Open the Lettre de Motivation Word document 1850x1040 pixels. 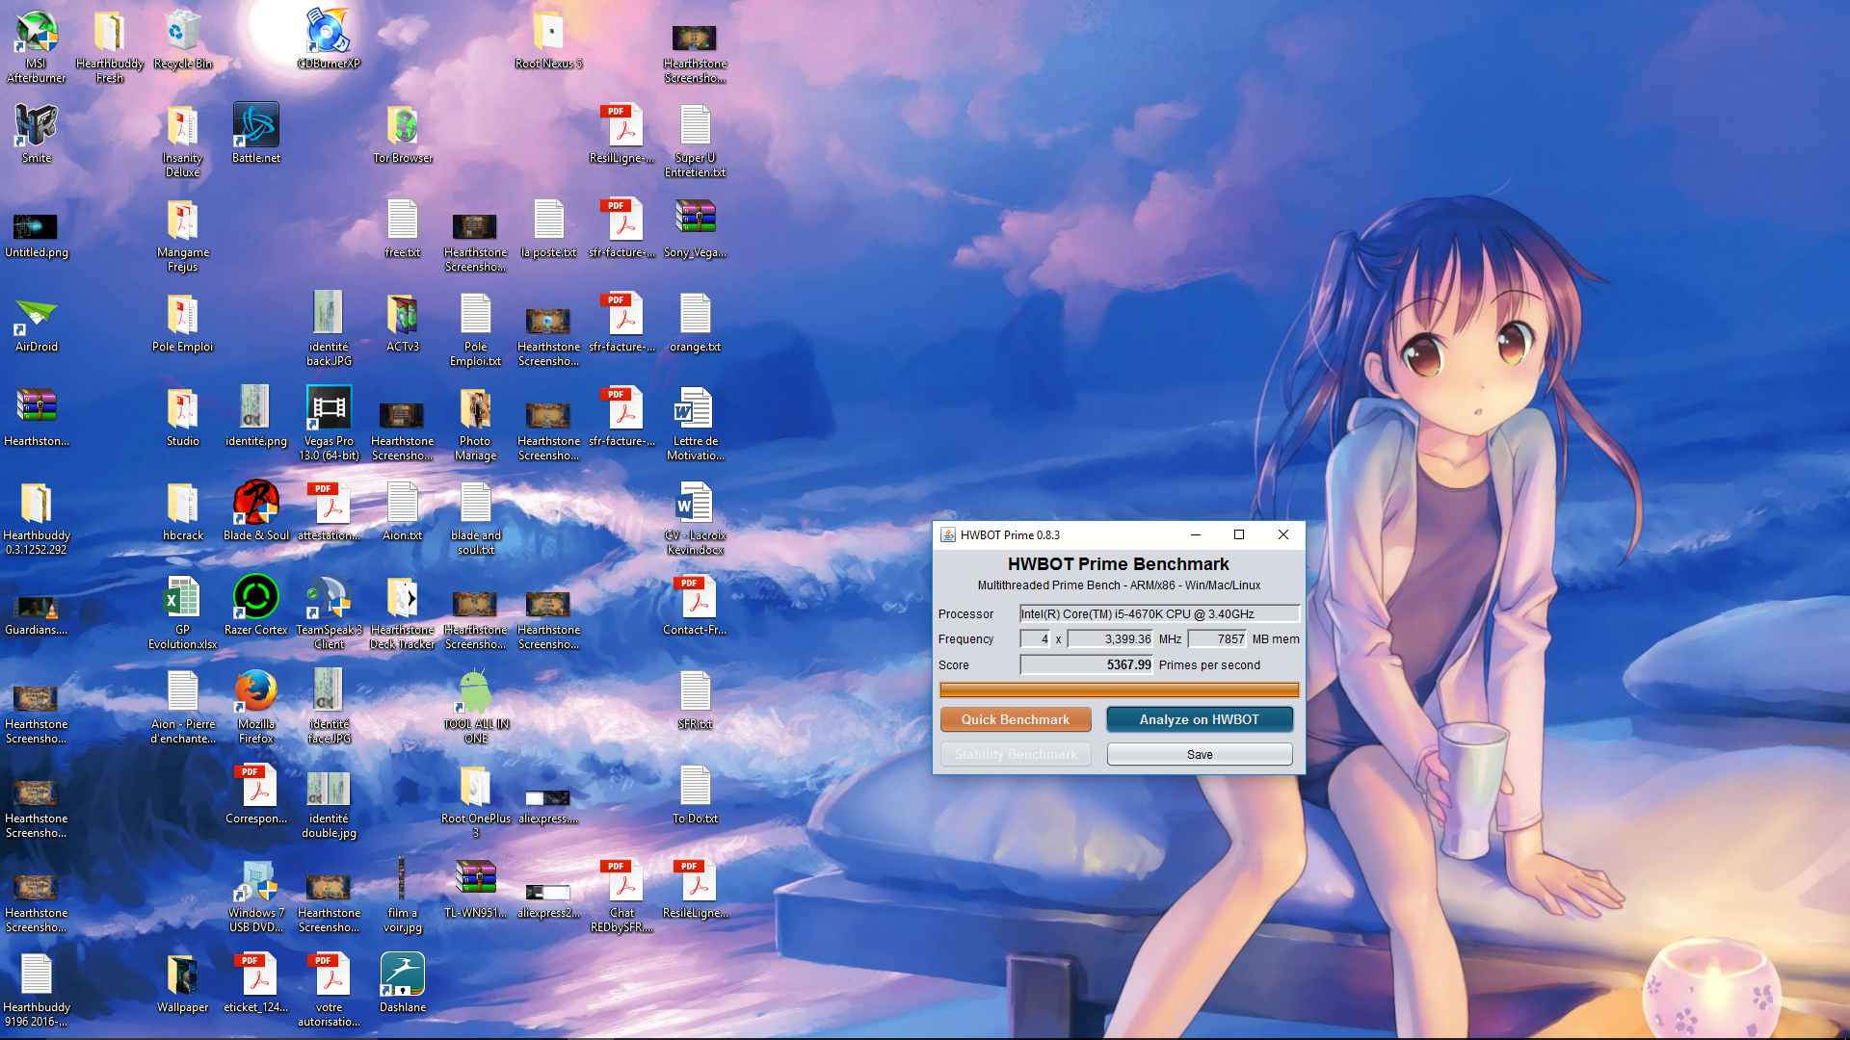pos(695,424)
